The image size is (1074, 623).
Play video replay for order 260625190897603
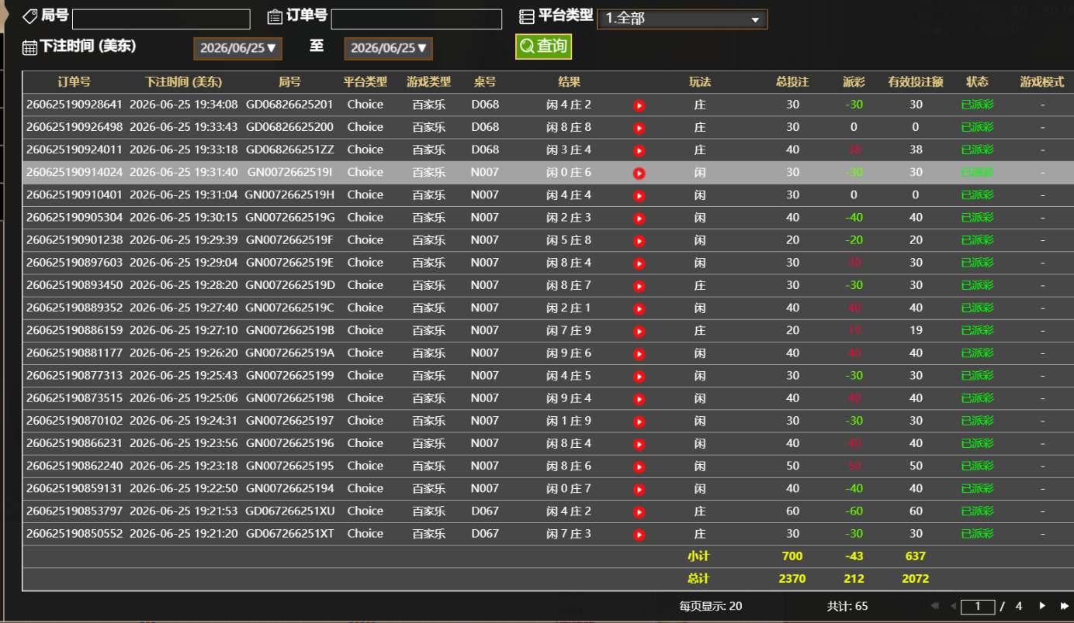pos(639,263)
